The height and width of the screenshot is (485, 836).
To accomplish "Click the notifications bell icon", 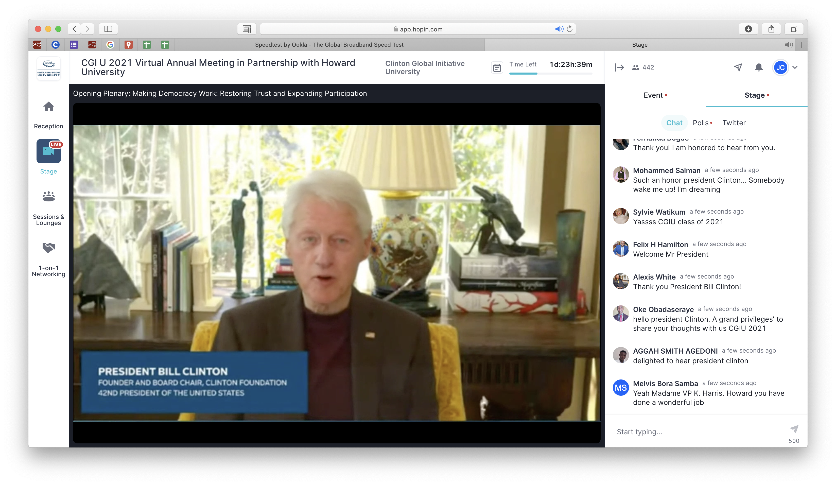I will pyautogui.click(x=759, y=67).
